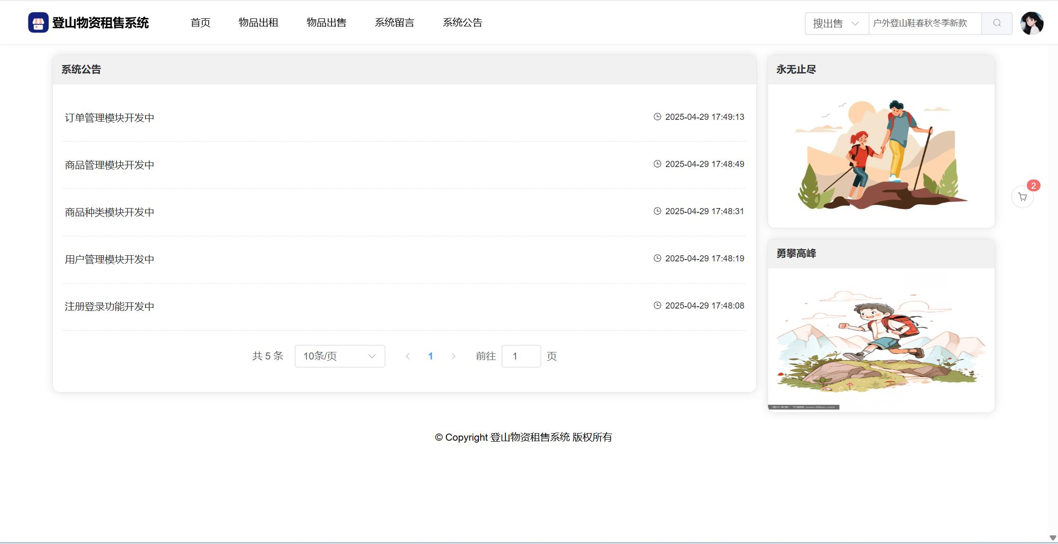Click the goto page number input field
1058x544 pixels.
click(521, 356)
